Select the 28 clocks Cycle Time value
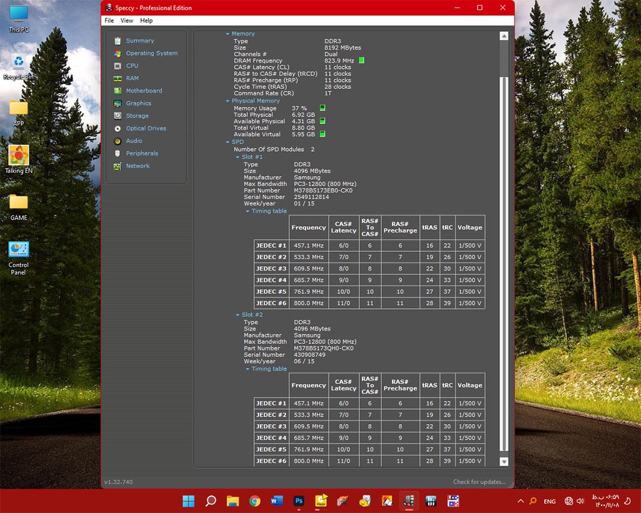 point(337,86)
